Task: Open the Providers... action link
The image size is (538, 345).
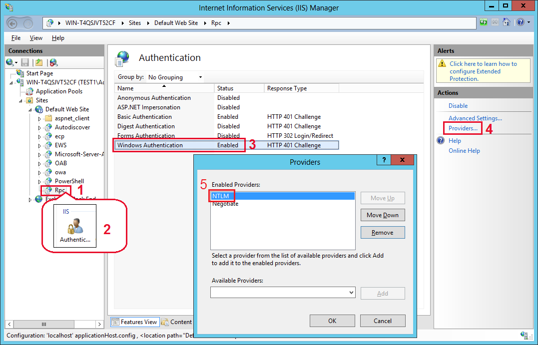Action: [463, 128]
